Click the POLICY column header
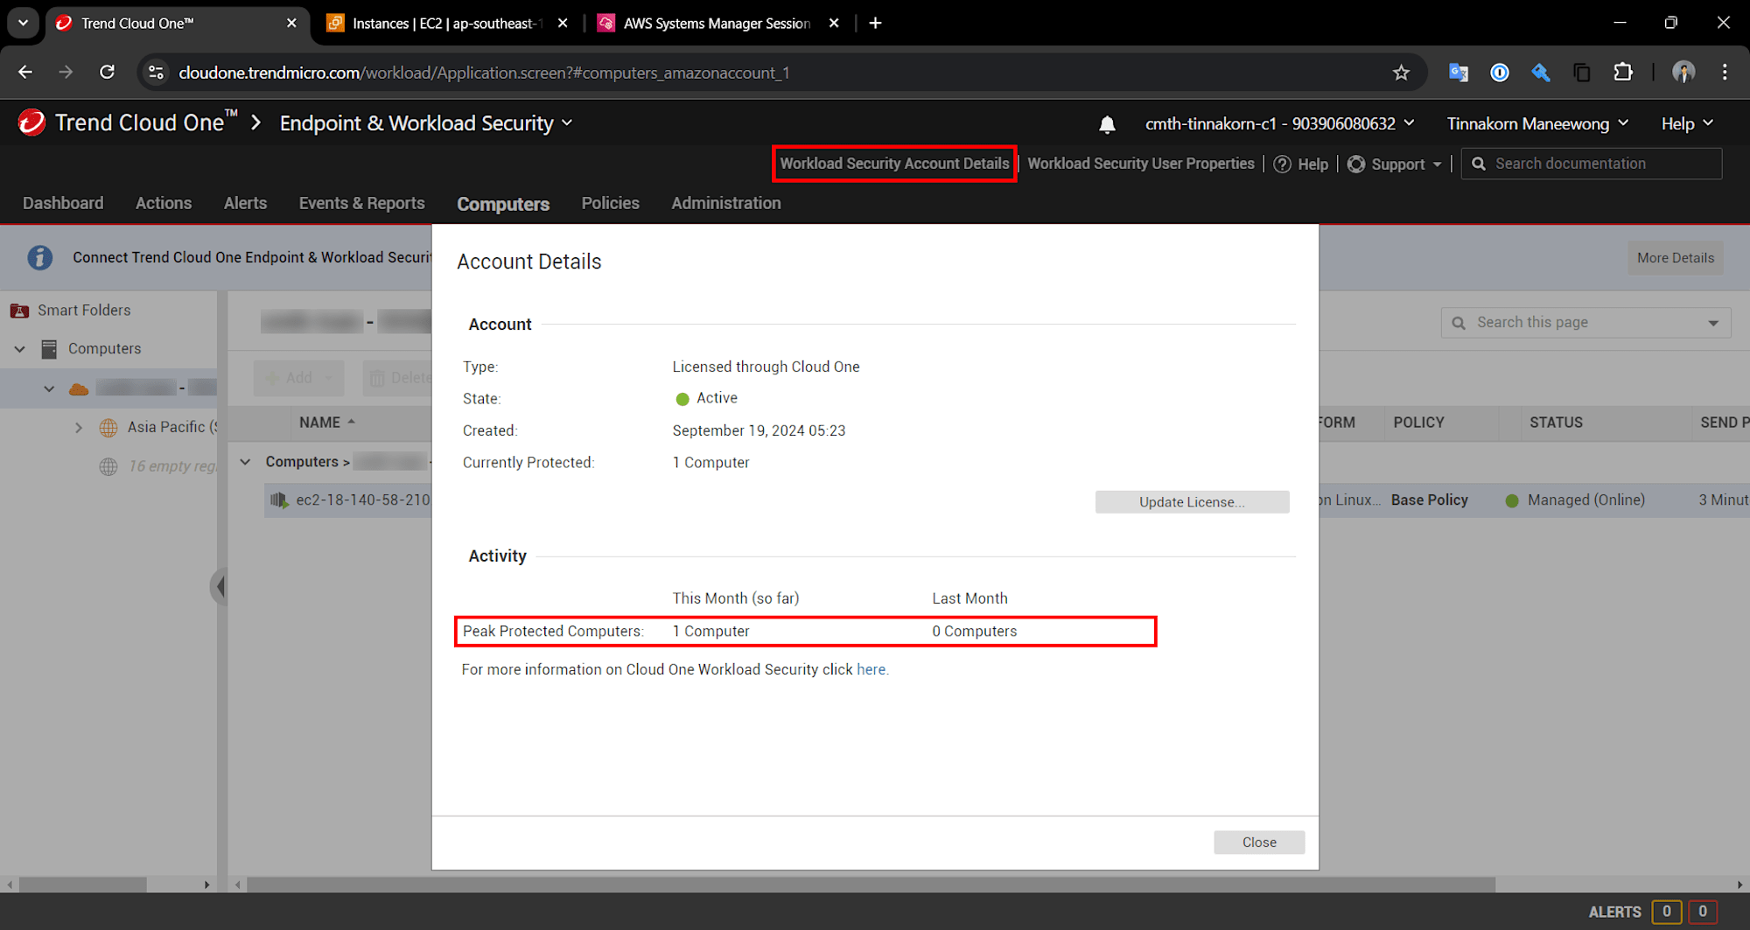Screen dimensions: 1750x930 (x=1418, y=423)
